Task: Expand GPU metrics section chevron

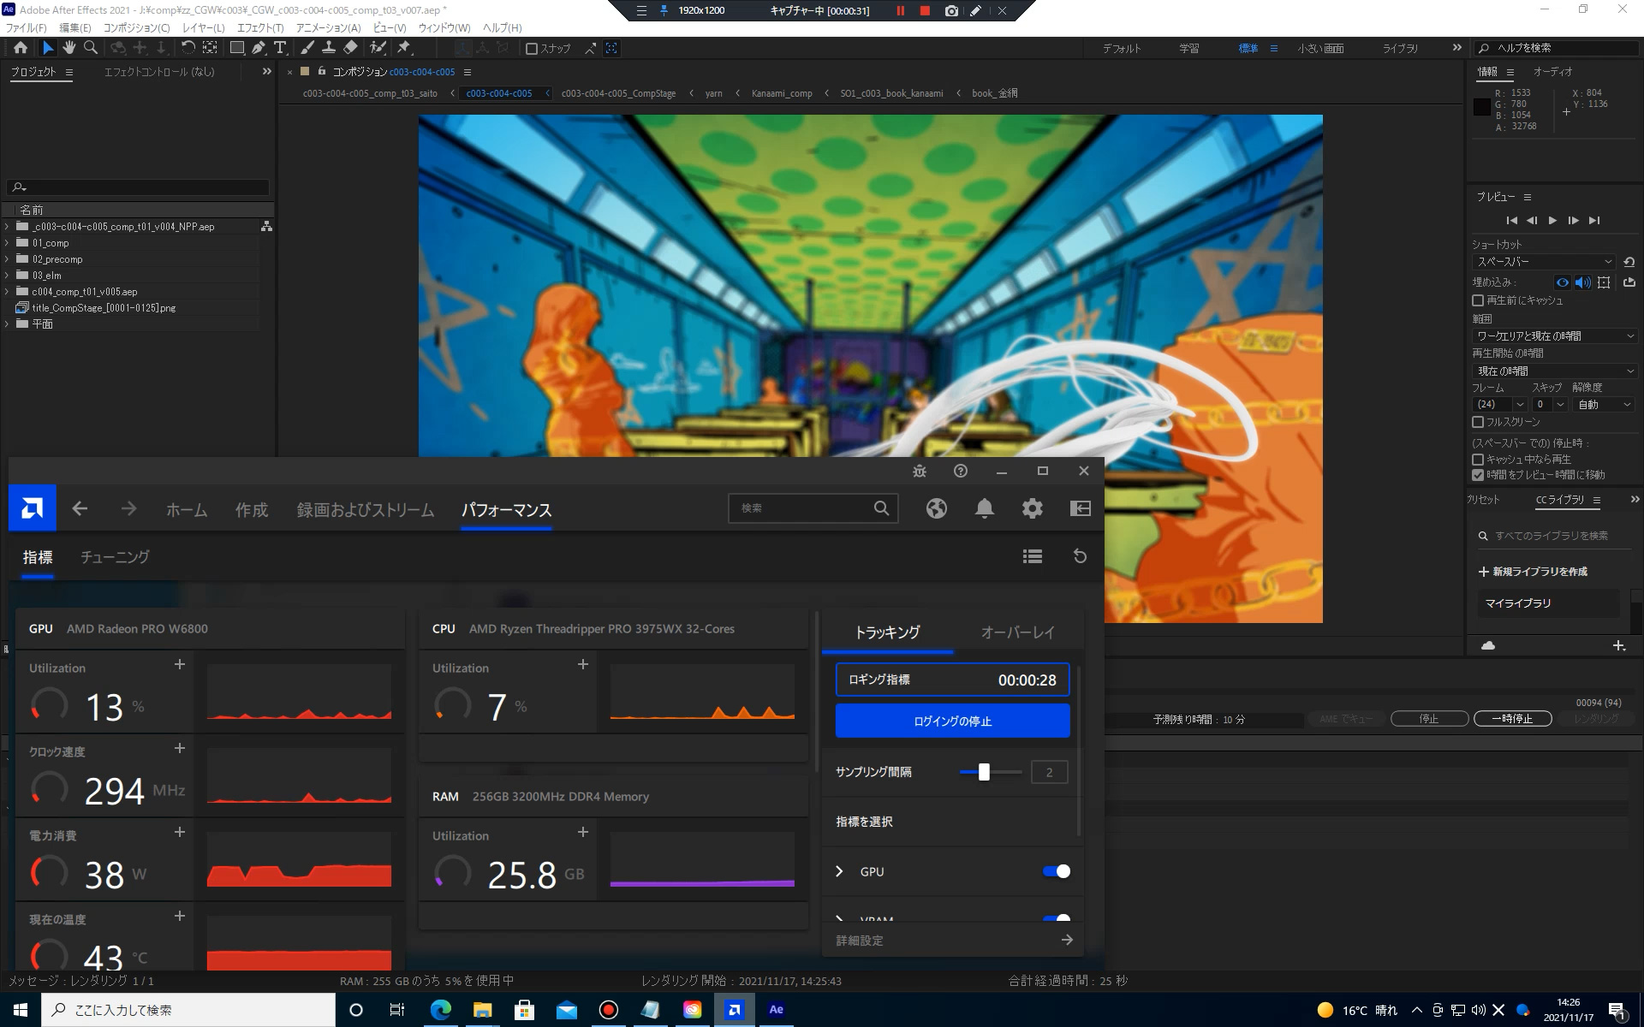Action: click(839, 871)
